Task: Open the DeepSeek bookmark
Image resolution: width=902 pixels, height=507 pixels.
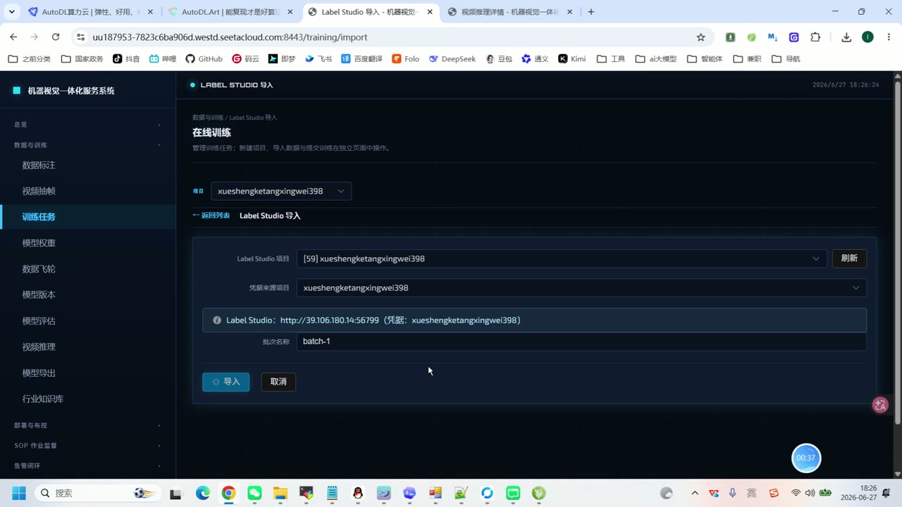Action: 452,59
